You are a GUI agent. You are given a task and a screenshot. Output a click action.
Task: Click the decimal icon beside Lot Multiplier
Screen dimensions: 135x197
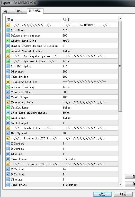(8, 66)
